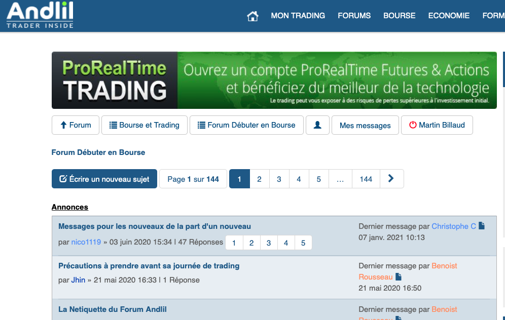Viewport: 505px width, 320px height.
Task: Click the ProRealTime Trading banner ad
Action: 274,80
